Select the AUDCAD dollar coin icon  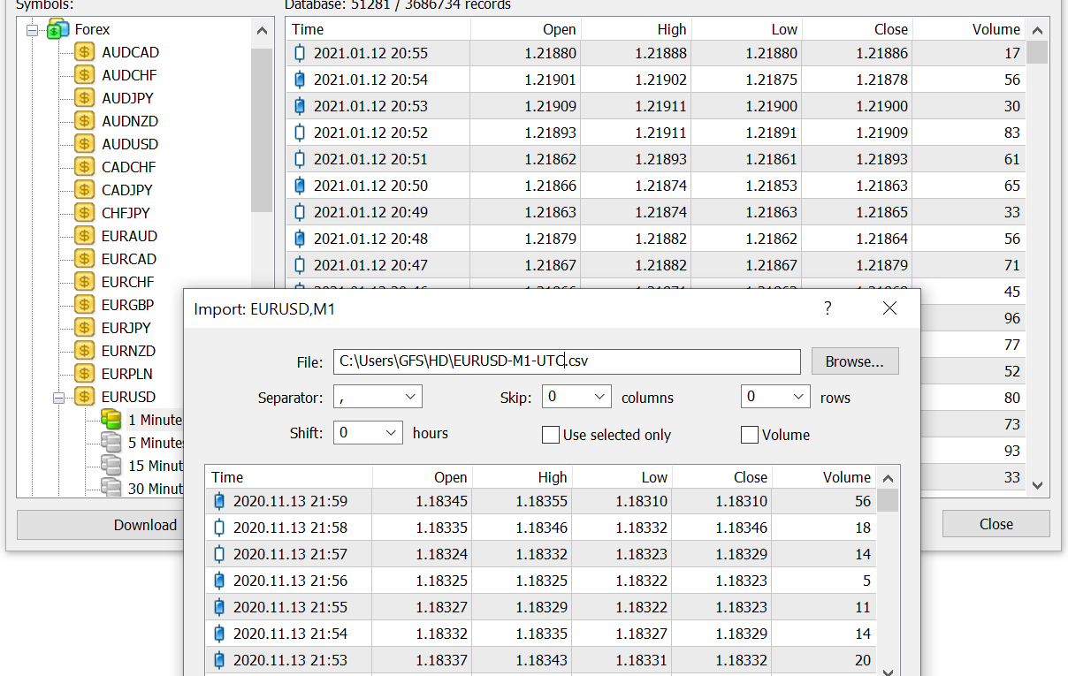tap(84, 52)
